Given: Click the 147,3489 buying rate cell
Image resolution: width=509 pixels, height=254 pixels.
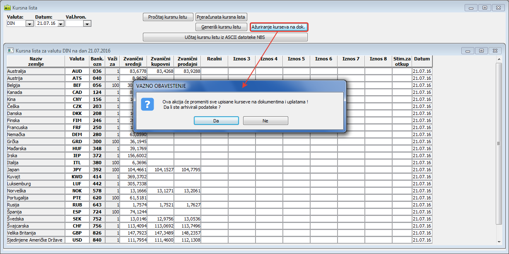Looking at the screenshot, I should 160,233.
